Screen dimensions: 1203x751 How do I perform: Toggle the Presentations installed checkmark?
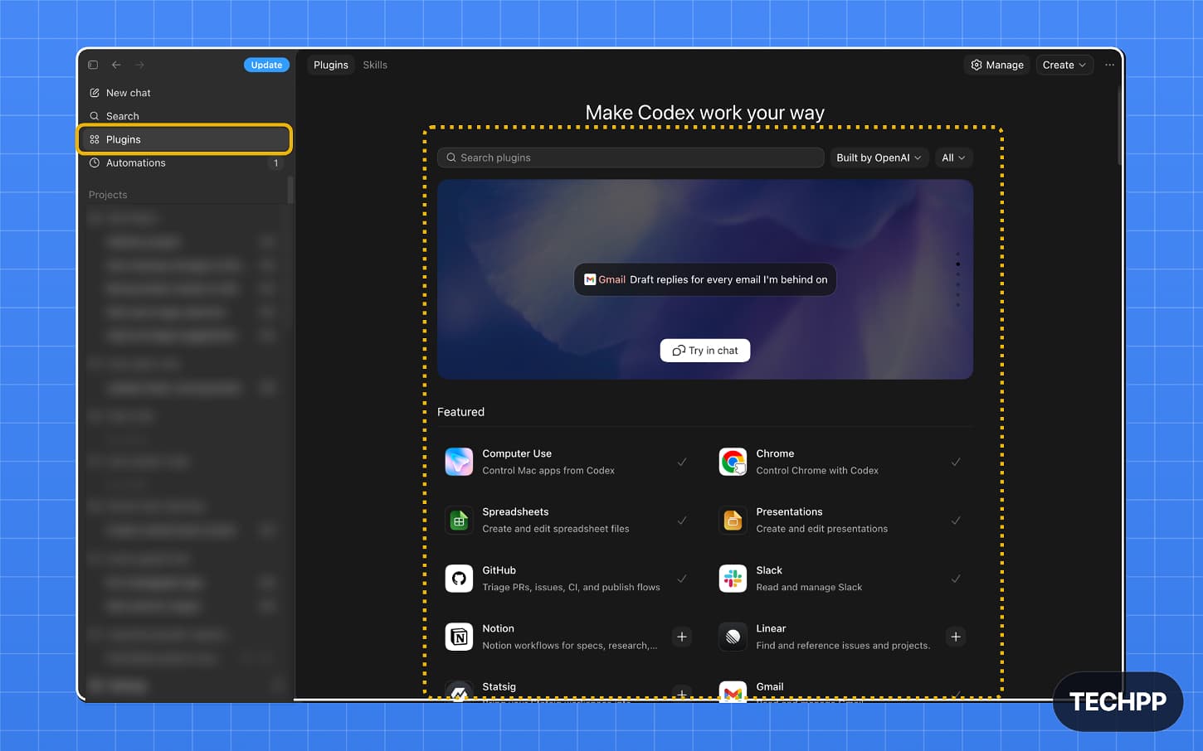pos(956,521)
